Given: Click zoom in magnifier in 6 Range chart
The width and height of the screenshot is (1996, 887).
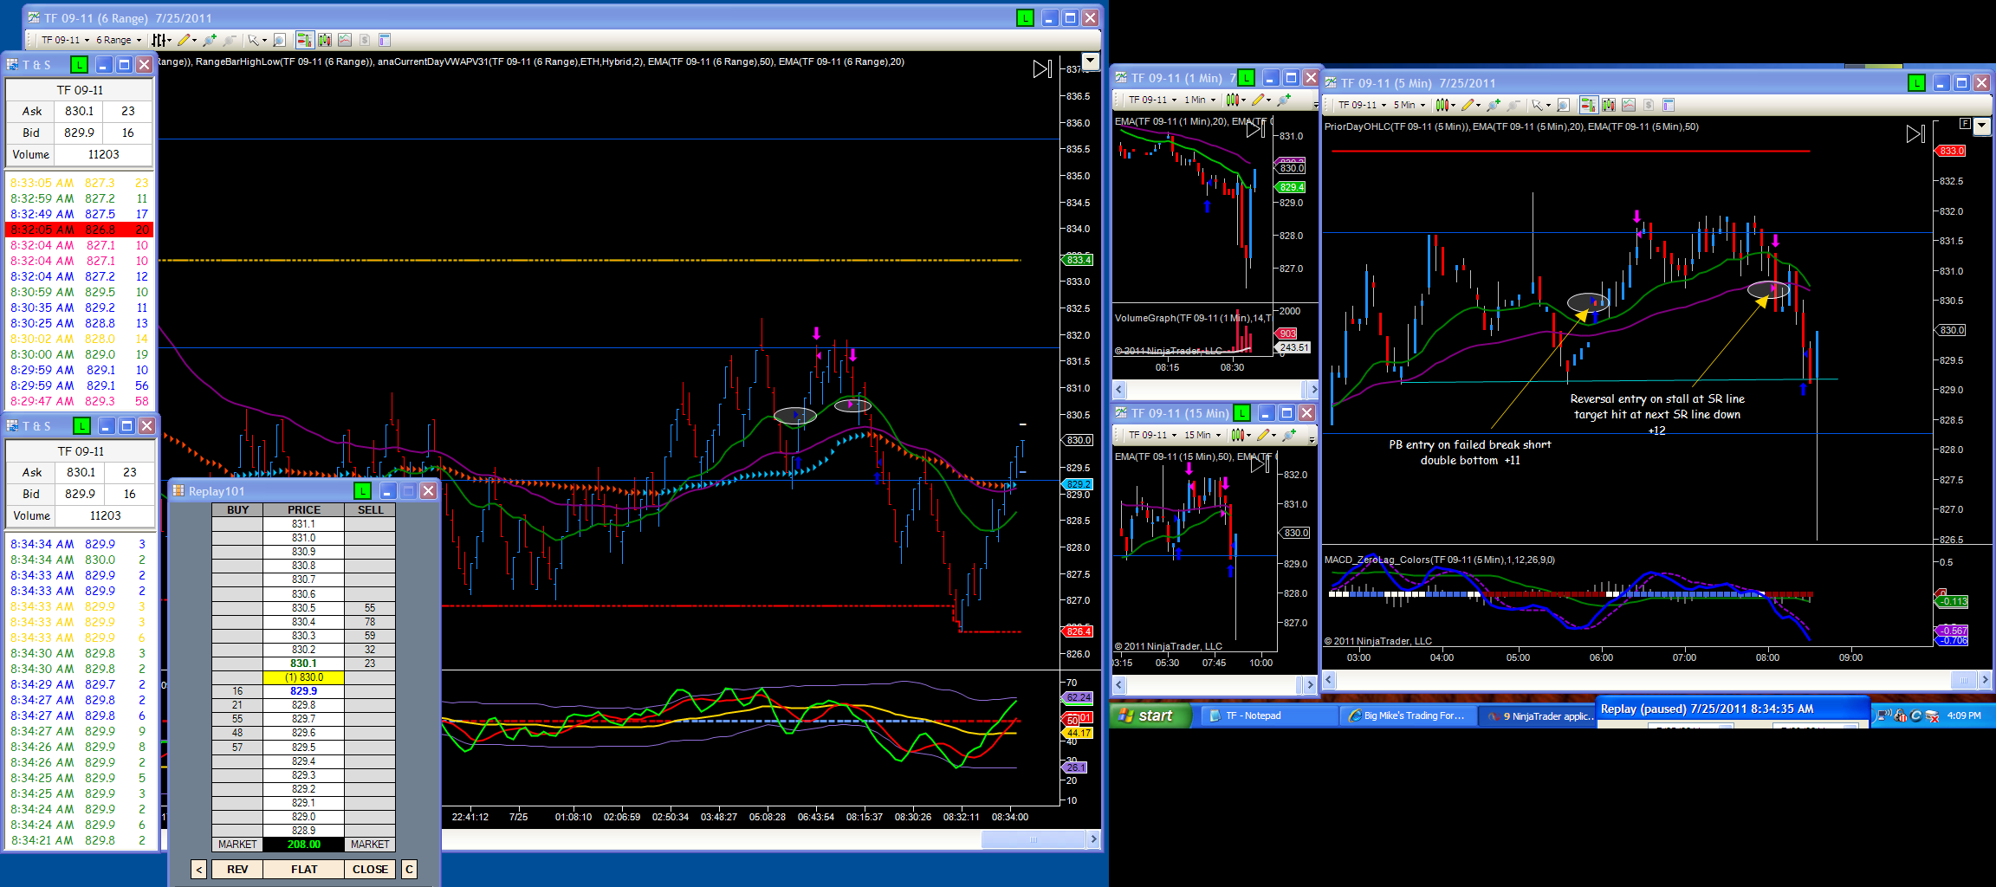Looking at the screenshot, I should point(210,40).
